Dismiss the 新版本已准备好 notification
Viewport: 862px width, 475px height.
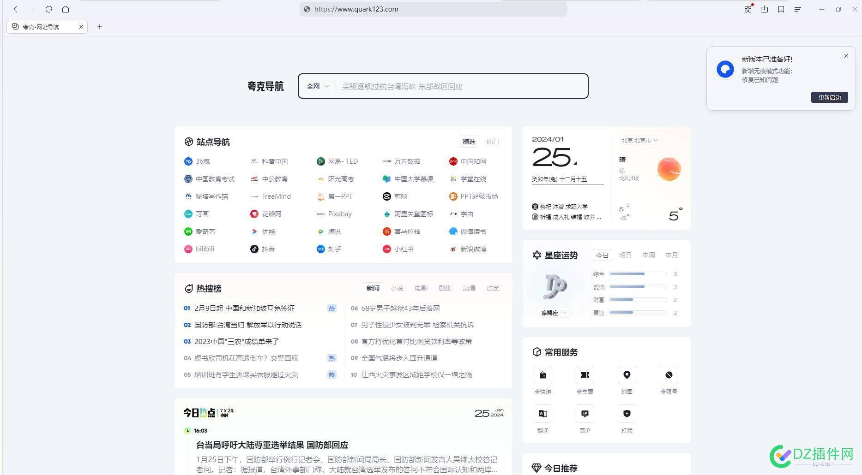click(846, 56)
